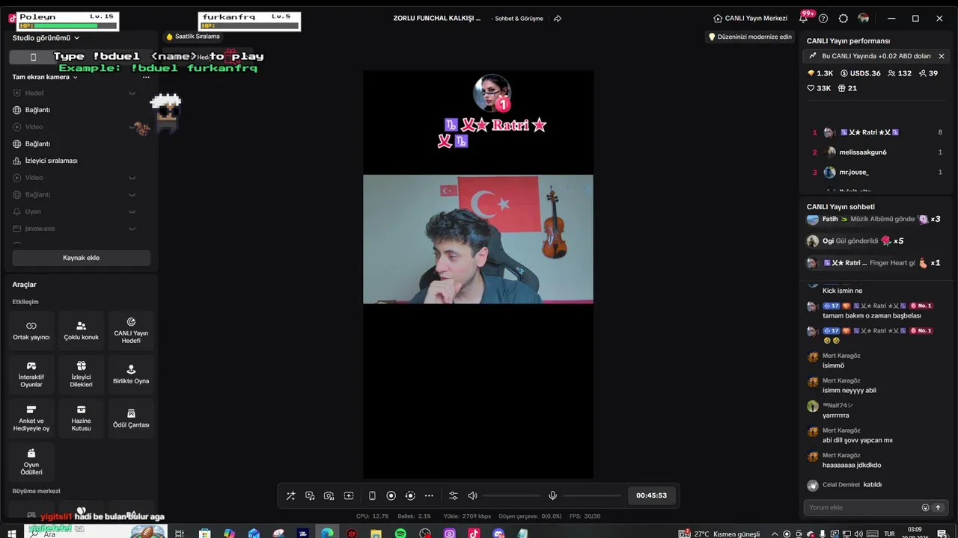Adjust the microphone volume slider
The image size is (958, 538).
(x=592, y=495)
